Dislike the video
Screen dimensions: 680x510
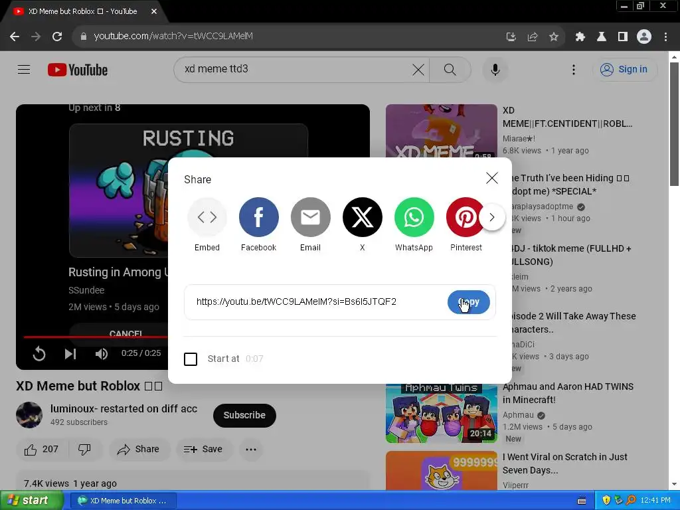pos(85,450)
